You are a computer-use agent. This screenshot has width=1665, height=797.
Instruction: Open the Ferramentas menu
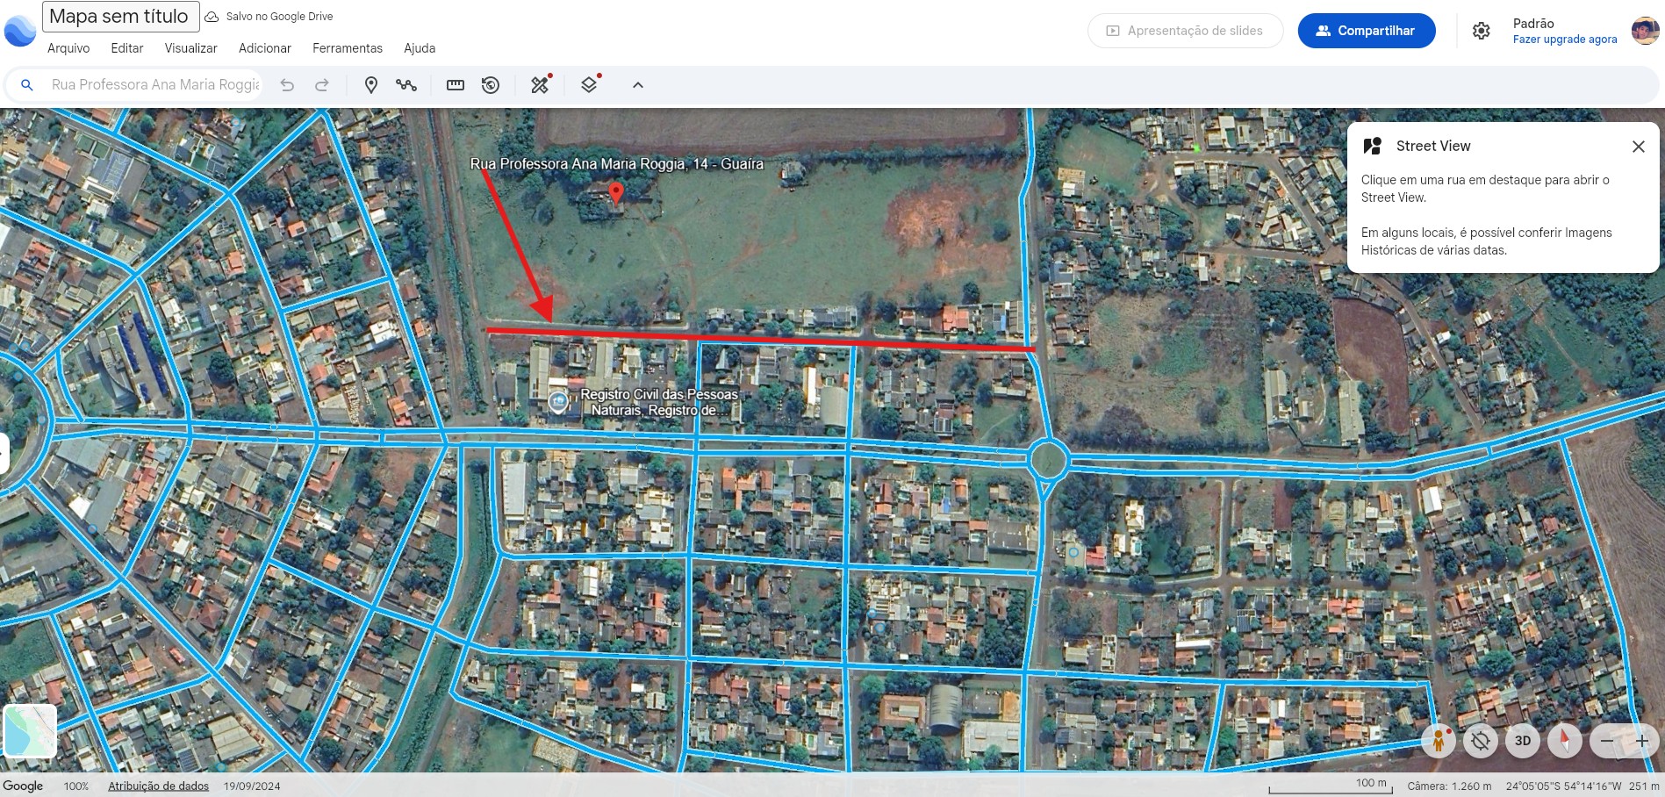coord(348,48)
